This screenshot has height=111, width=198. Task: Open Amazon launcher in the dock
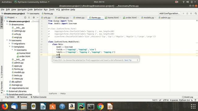[x=72, y=106]
